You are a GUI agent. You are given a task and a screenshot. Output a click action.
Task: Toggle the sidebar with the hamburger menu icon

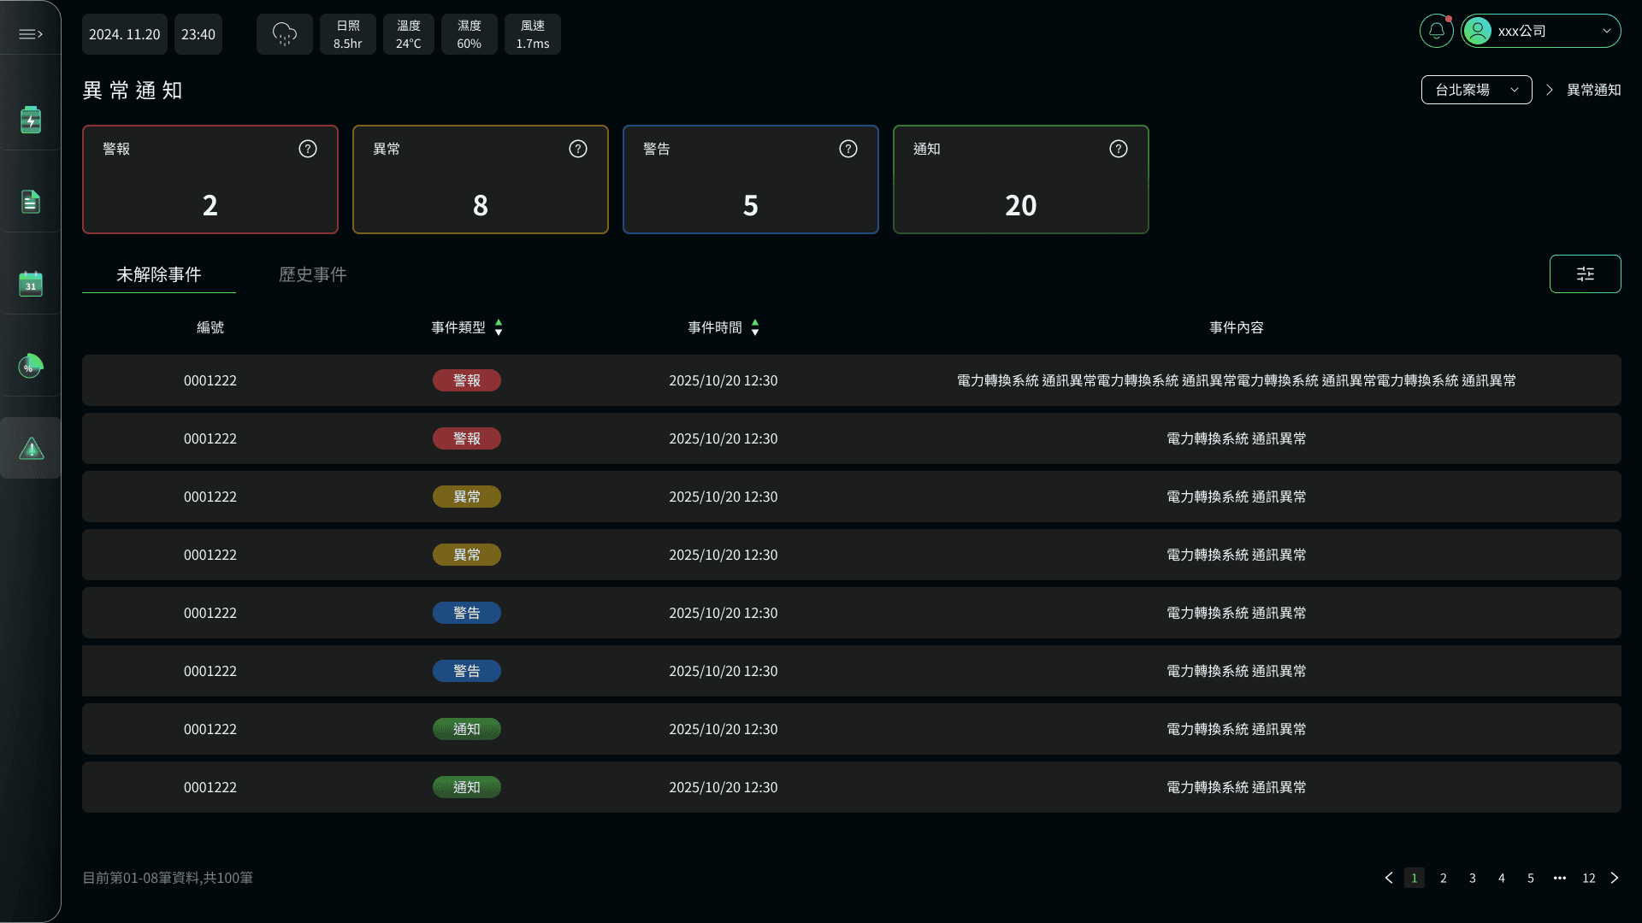[x=31, y=33]
